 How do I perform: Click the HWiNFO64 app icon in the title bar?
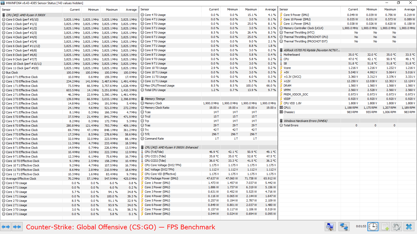pos(3,3)
